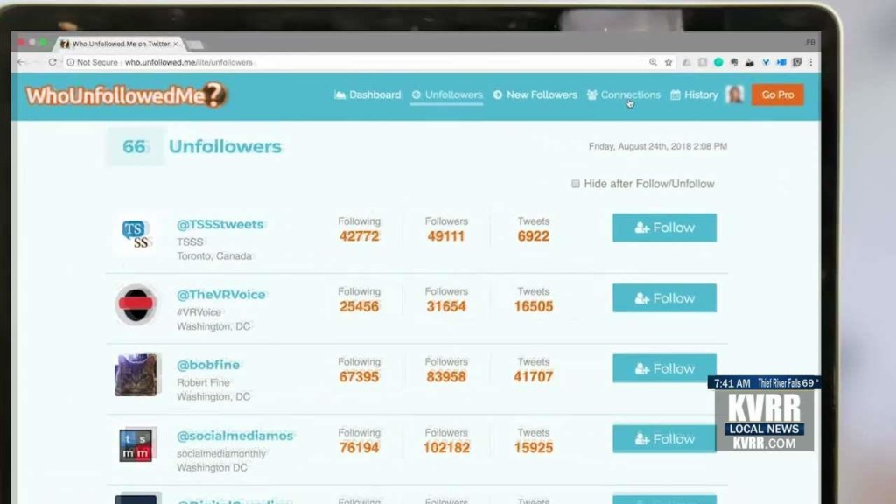This screenshot has height=504, width=896.
Task: Open the @socialmediamos profile link
Action: [234, 436]
